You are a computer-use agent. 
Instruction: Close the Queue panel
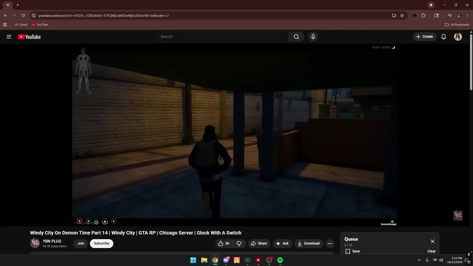(432, 241)
